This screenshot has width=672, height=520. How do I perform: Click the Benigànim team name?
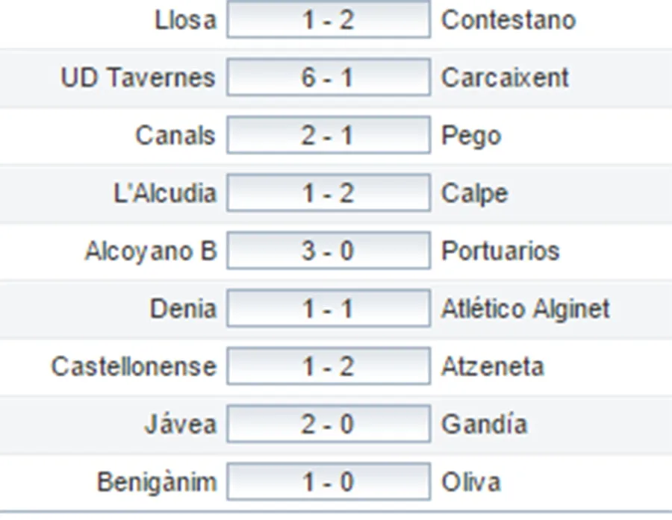[157, 481]
